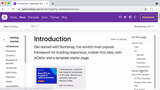Open the Contents sidebar link
The image size is (160, 90).
click(x=10, y=55)
